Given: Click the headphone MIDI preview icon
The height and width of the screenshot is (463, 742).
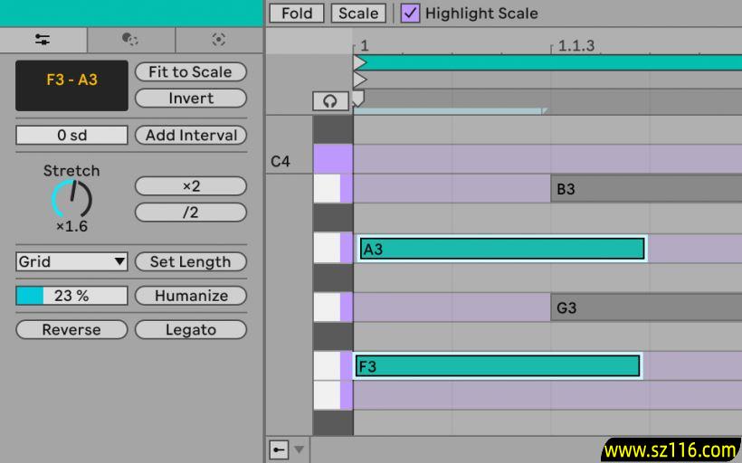Looking at the screenshot, I should [x=330, y=101].
